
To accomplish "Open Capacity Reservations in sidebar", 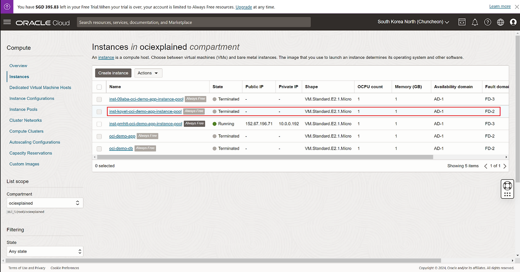I will 31,153.
